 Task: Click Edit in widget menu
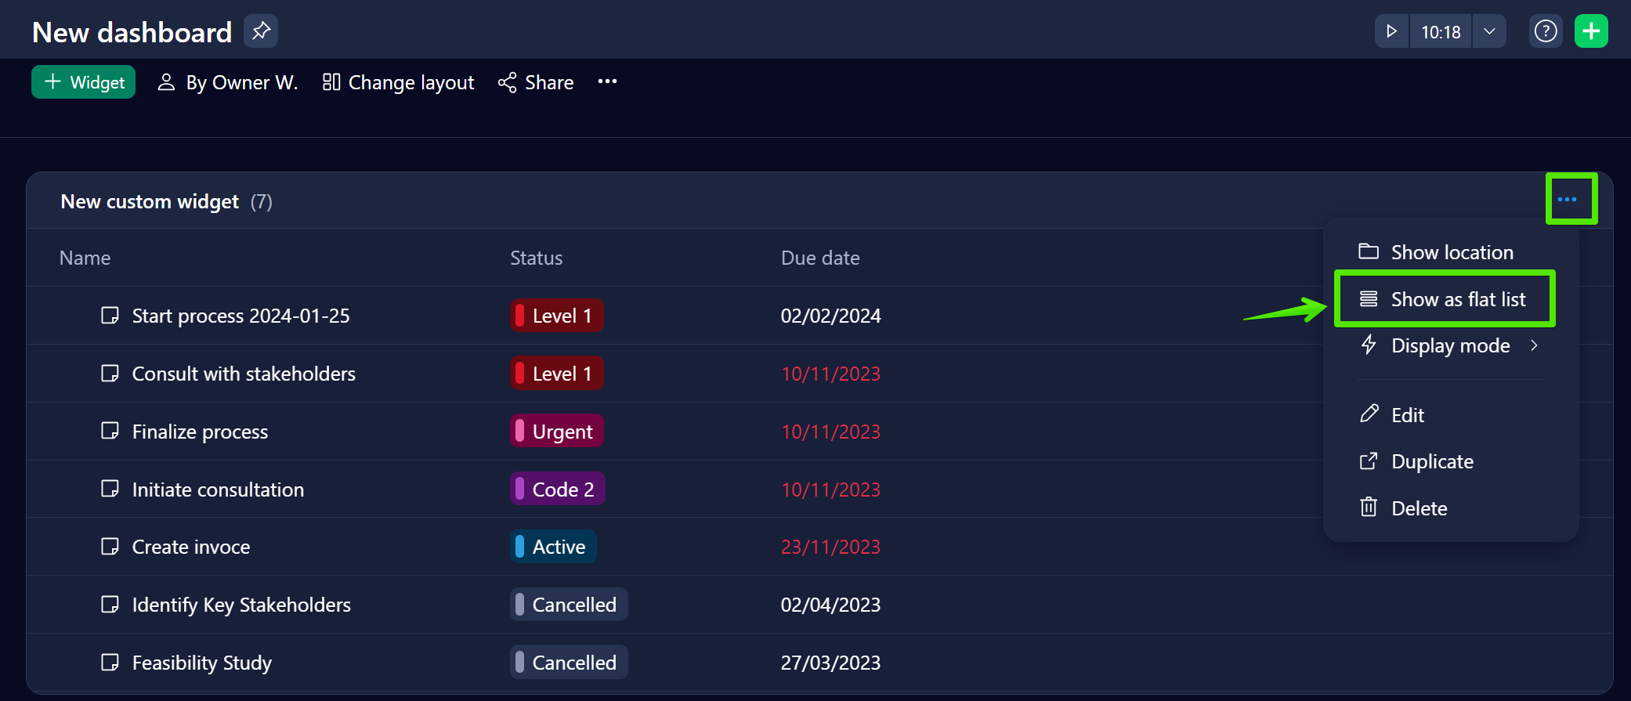(x=1407, y=415)
